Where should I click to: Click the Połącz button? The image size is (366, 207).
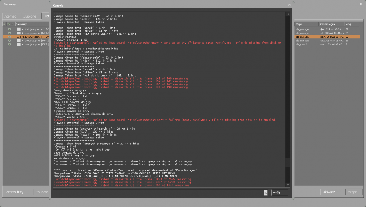coord(354,192)
